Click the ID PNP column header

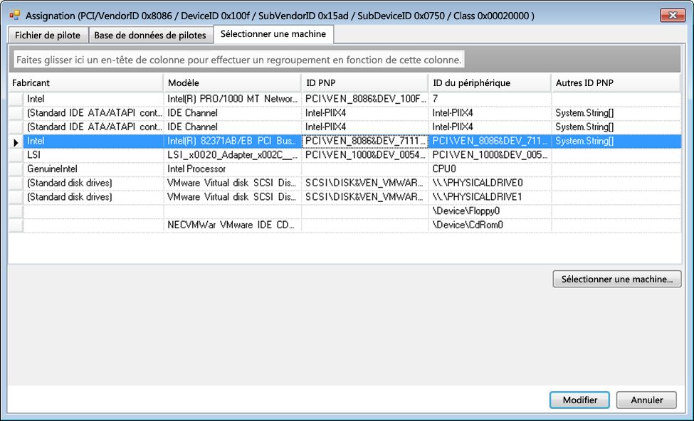point(364,83)
